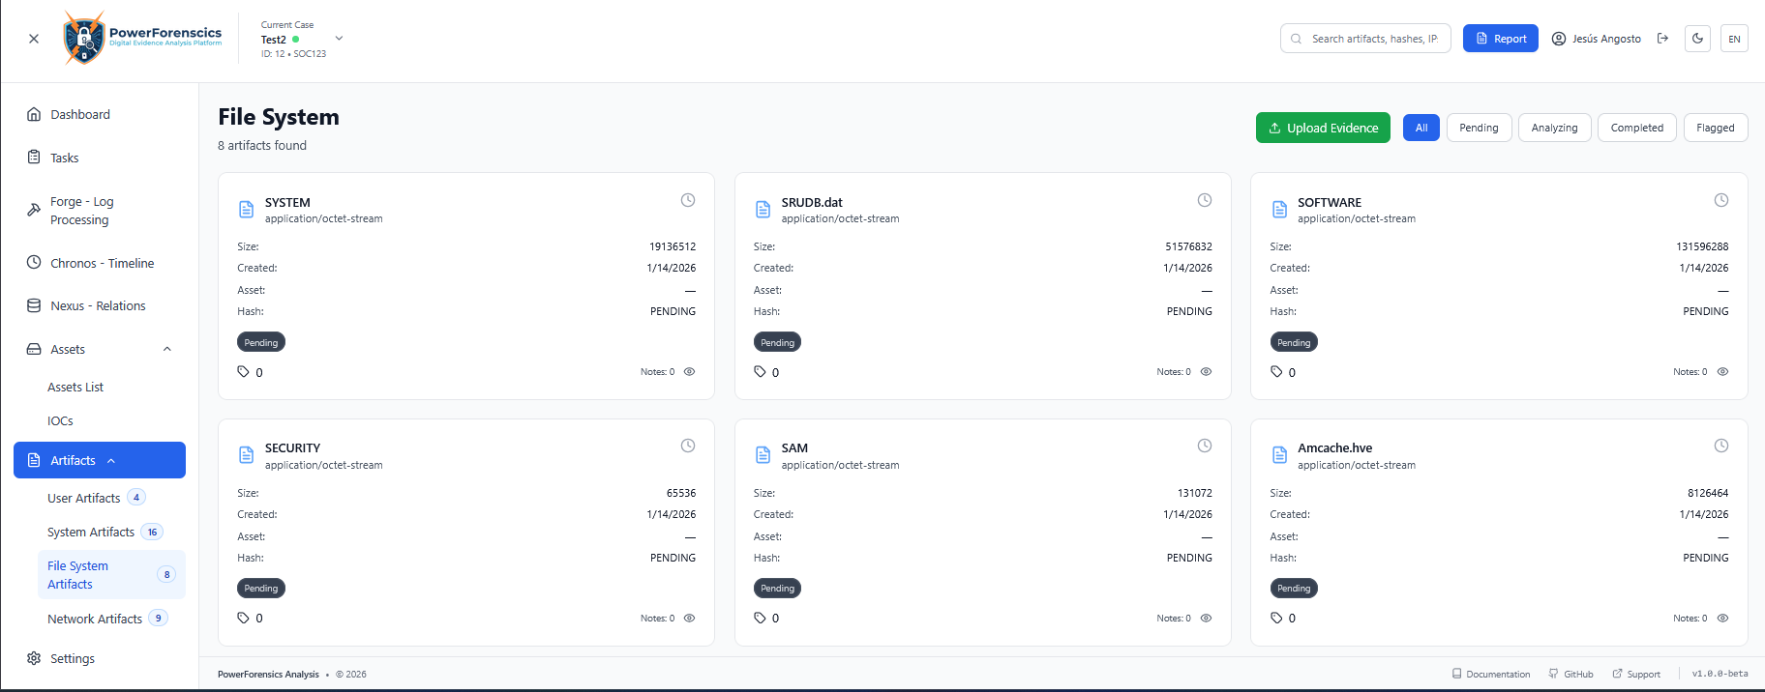Collapse the Artifacts sidebar section
The width and height of the screenshot is (1765, 692).
pos(111,461)
